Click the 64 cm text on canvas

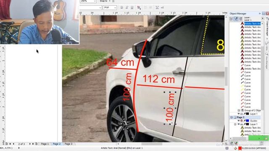pyautogui.click(x=120, y=62)
